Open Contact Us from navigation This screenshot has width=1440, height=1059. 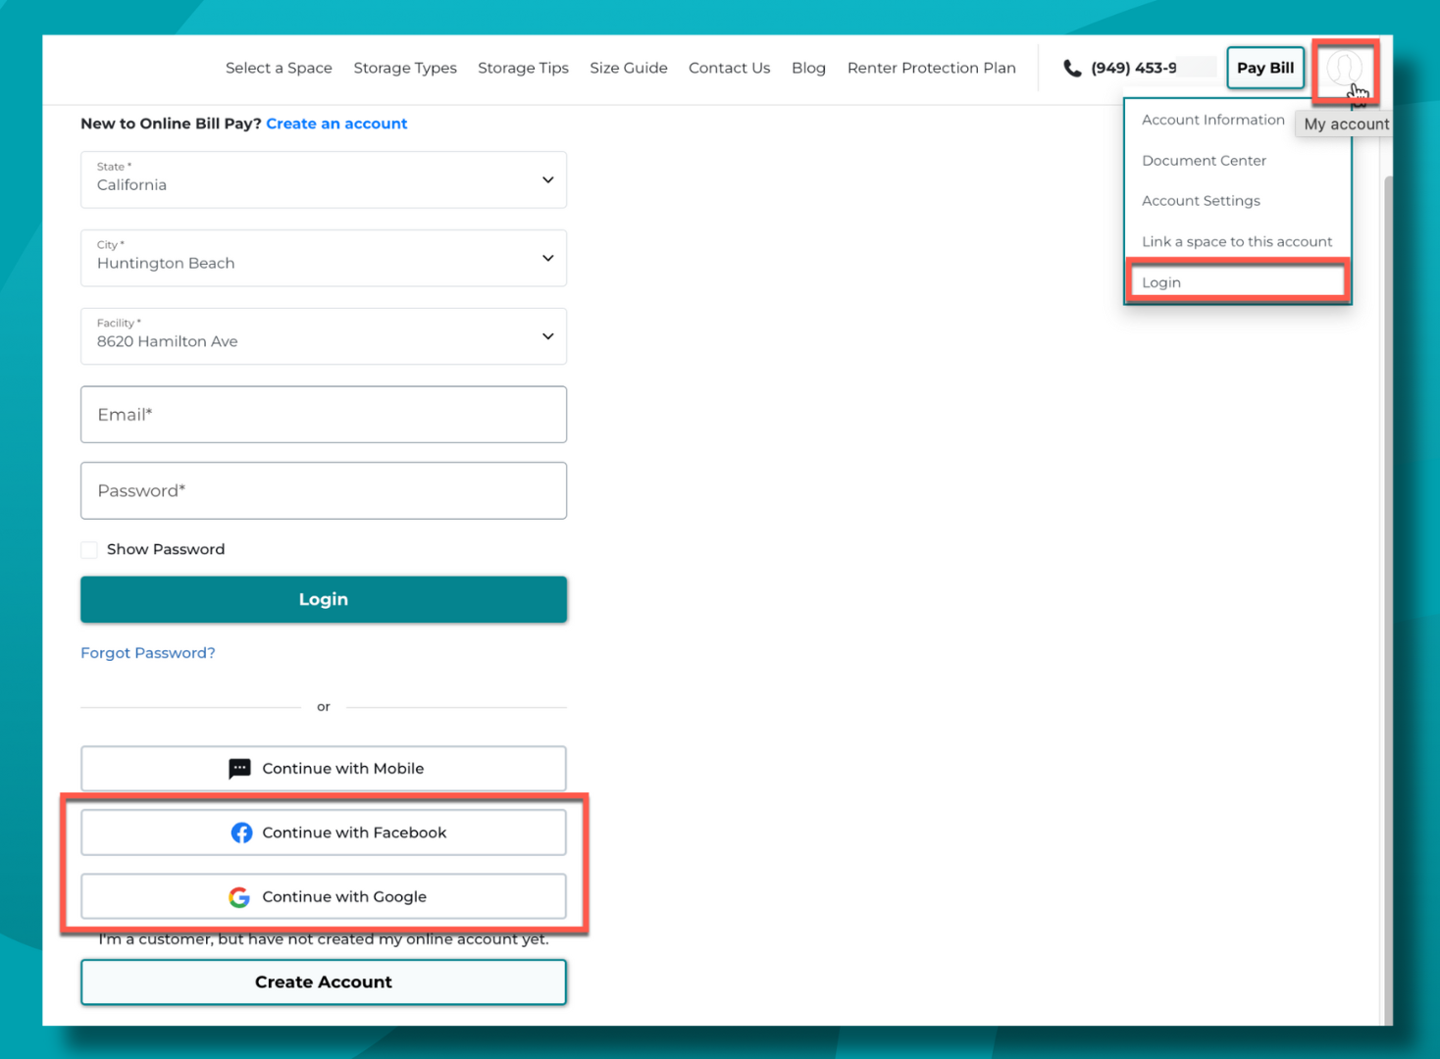click(x=729, y=68)
